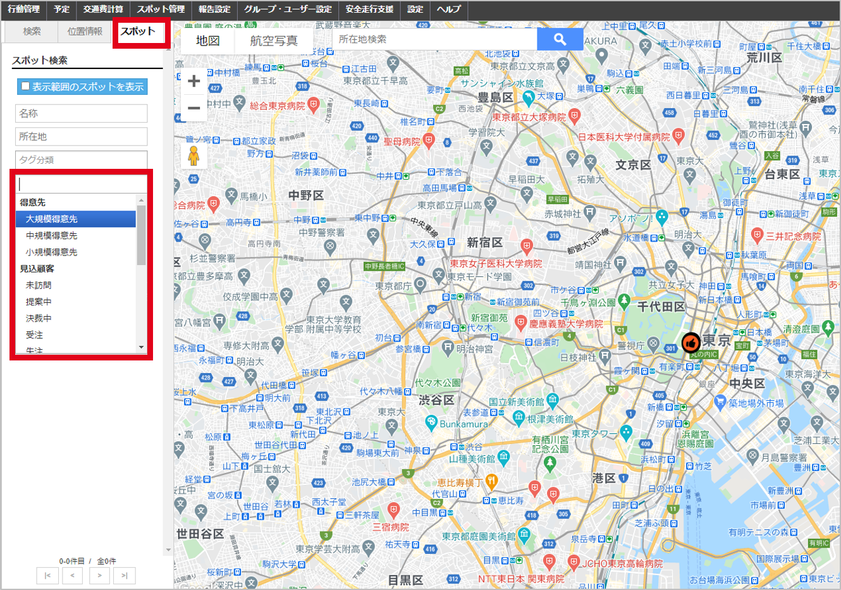Screen dimensions: 841x590
Task: Click the 国立新美術館 museum marker
Action: (x=553, y=400)
